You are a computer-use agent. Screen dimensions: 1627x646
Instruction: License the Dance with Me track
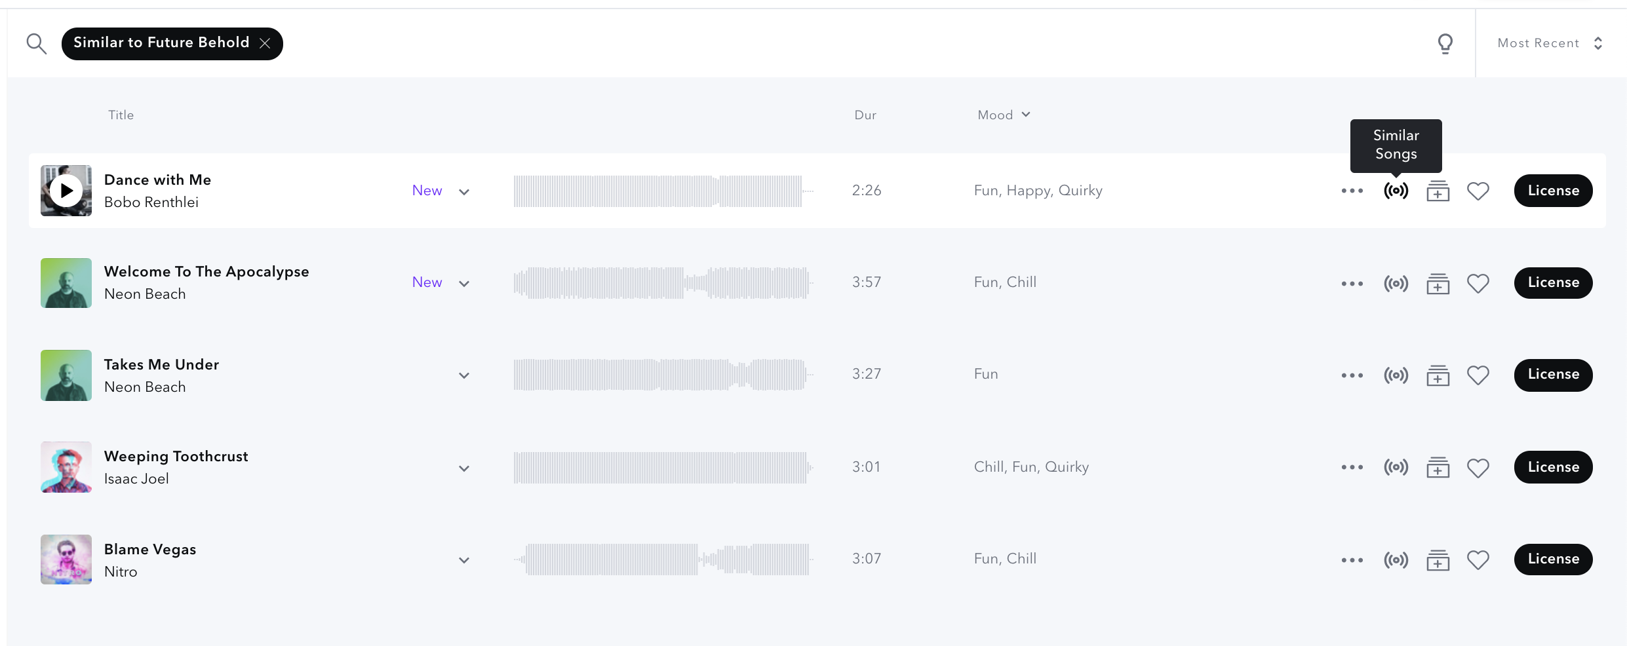[1553, 191]
